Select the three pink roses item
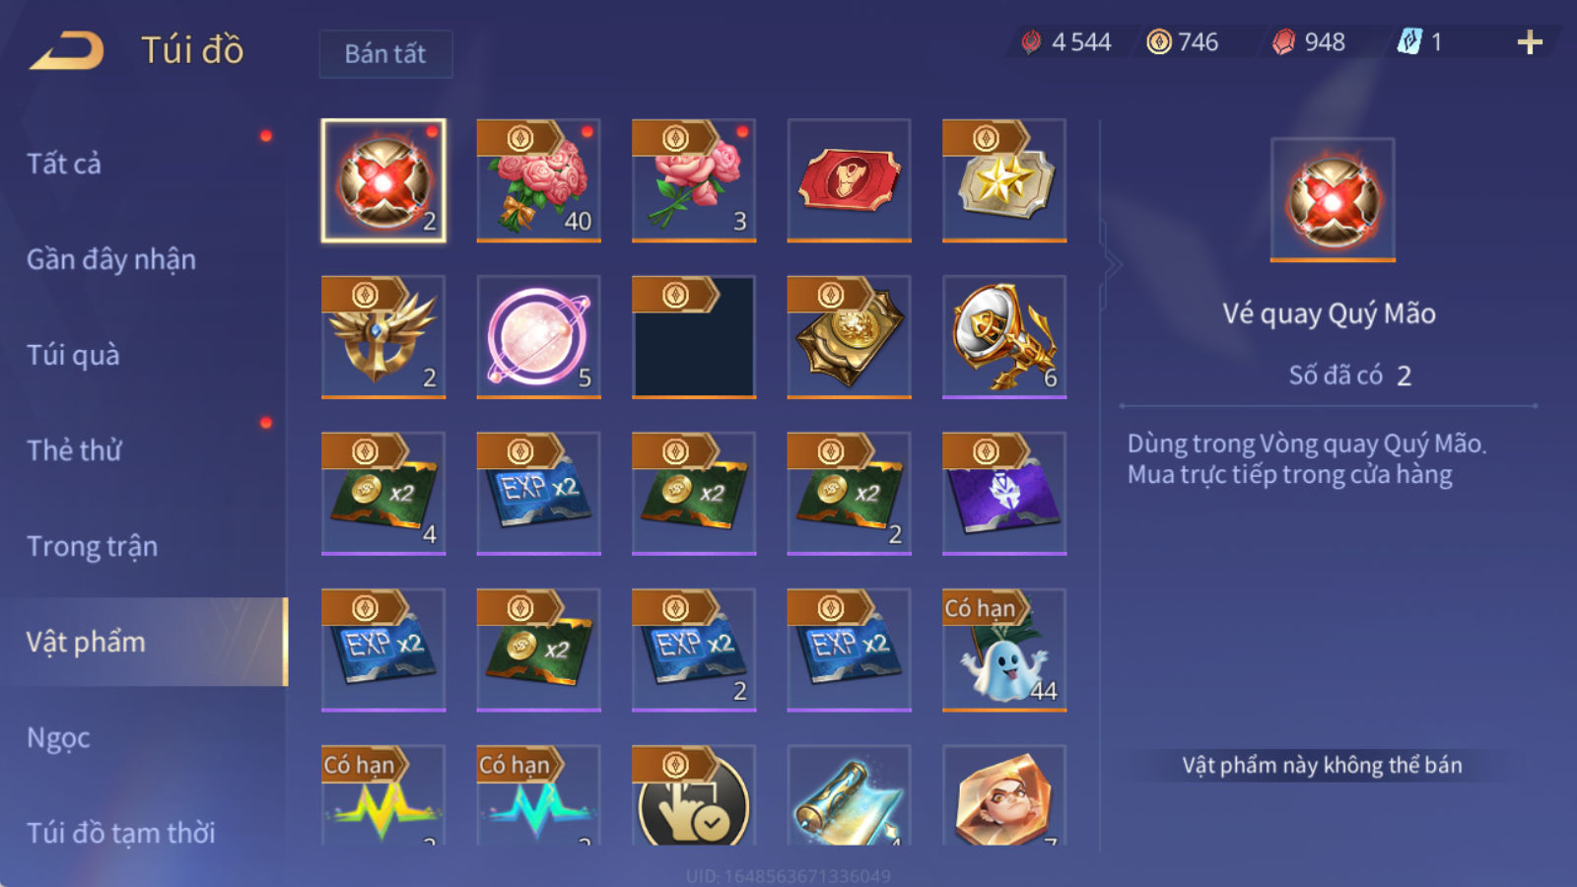Image resolution: width=1577 pixels, height=887 pixels. pyautogui.click(x=694, y=180)
